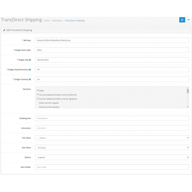Click the Services list scroll down arrow
The image size is (192, 192).
tap(188, 107)
